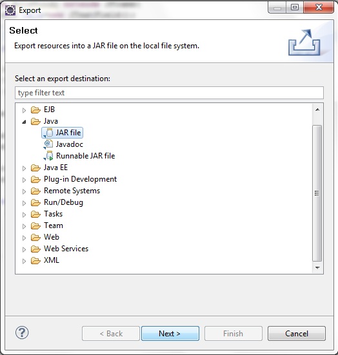Click the EJB folder icon
Image resolution: width=338 pixels, height=355 pixels.
pyautogui.click(x=35, y=110)
